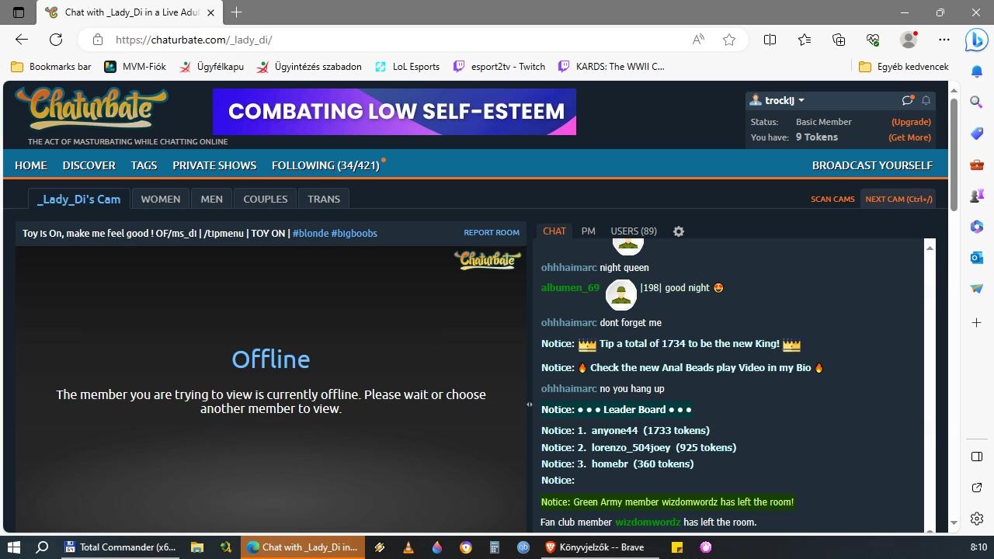Open the sidebar Shopping tag icon
This screenshot has width=994, height=559.
[x=977, y=133]
